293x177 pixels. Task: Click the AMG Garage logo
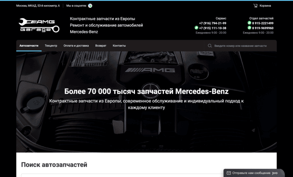click(x=39, y=25)
